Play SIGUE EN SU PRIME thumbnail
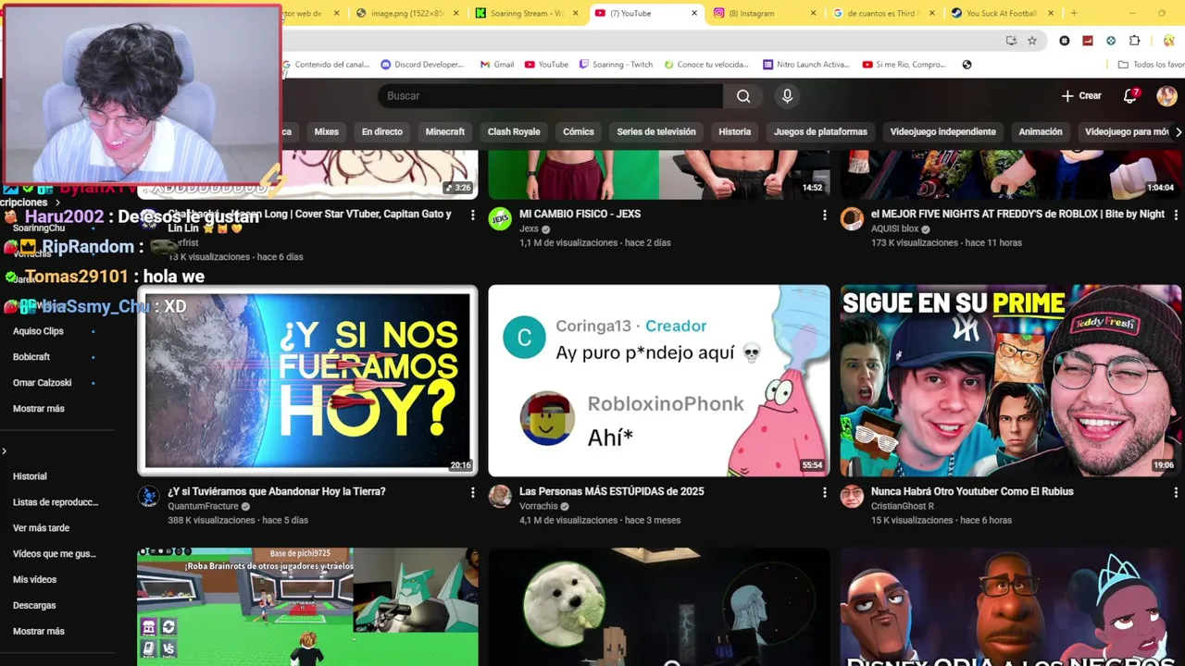 click(x=1011, y=381)
